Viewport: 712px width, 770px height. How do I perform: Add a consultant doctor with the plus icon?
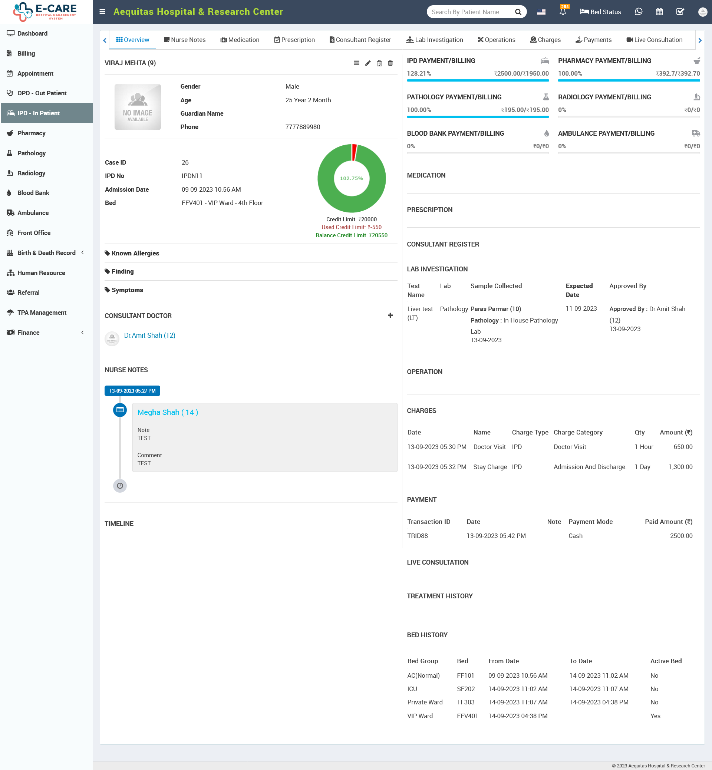pyautogui.click(x=390, y=315)
